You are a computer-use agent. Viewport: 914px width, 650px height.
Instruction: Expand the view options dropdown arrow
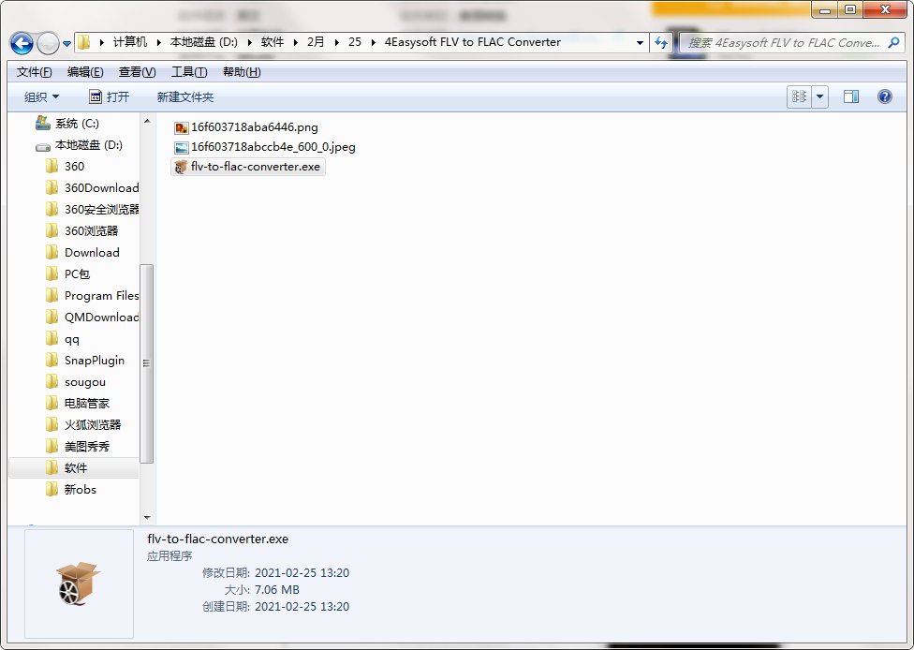(819, 96)
